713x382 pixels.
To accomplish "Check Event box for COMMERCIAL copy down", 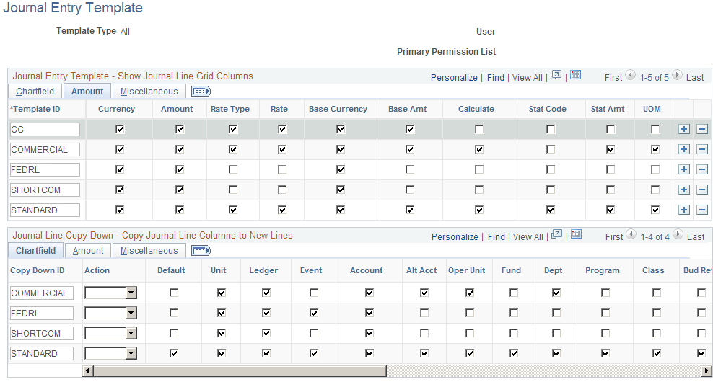I will point(314,293).
